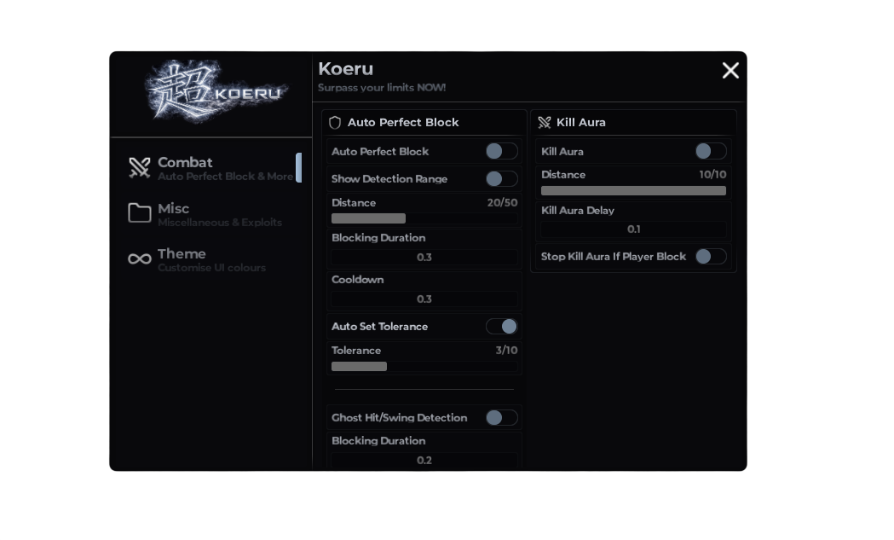Click the first Blocking Duration field showing 0.3
Screen dimensions: 894x540
coord(424,257)
